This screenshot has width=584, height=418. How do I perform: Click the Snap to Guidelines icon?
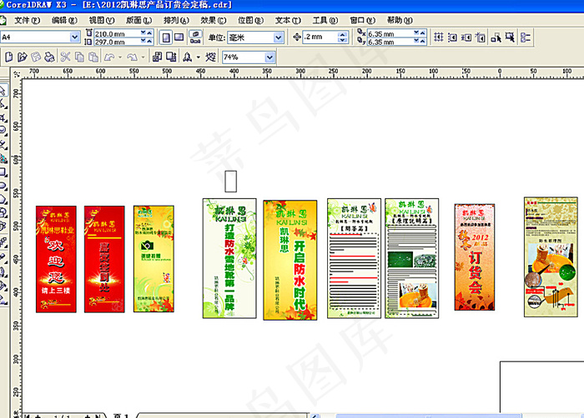[x=452, y=37]
